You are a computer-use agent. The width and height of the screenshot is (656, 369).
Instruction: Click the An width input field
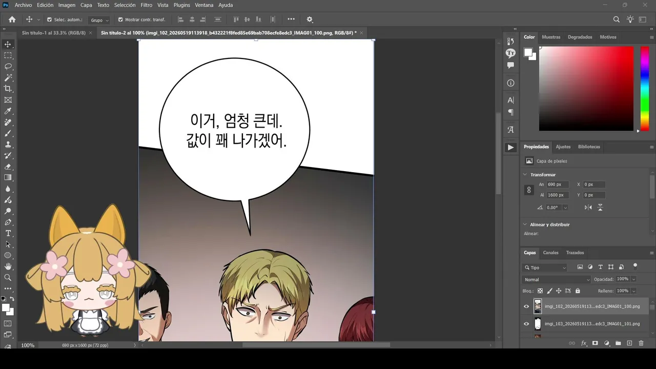(557, 184)
